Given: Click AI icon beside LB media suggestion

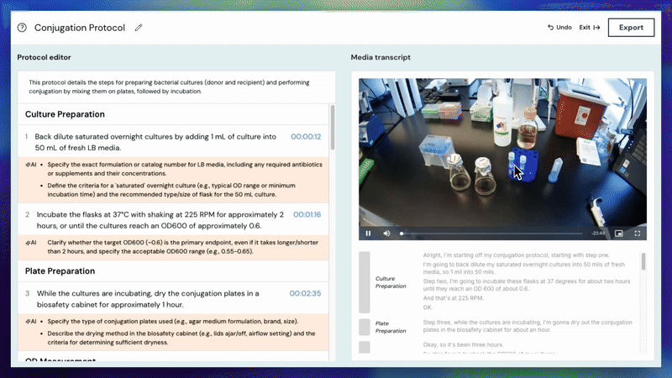Looking at the screenshot, I should coord(31,165).
